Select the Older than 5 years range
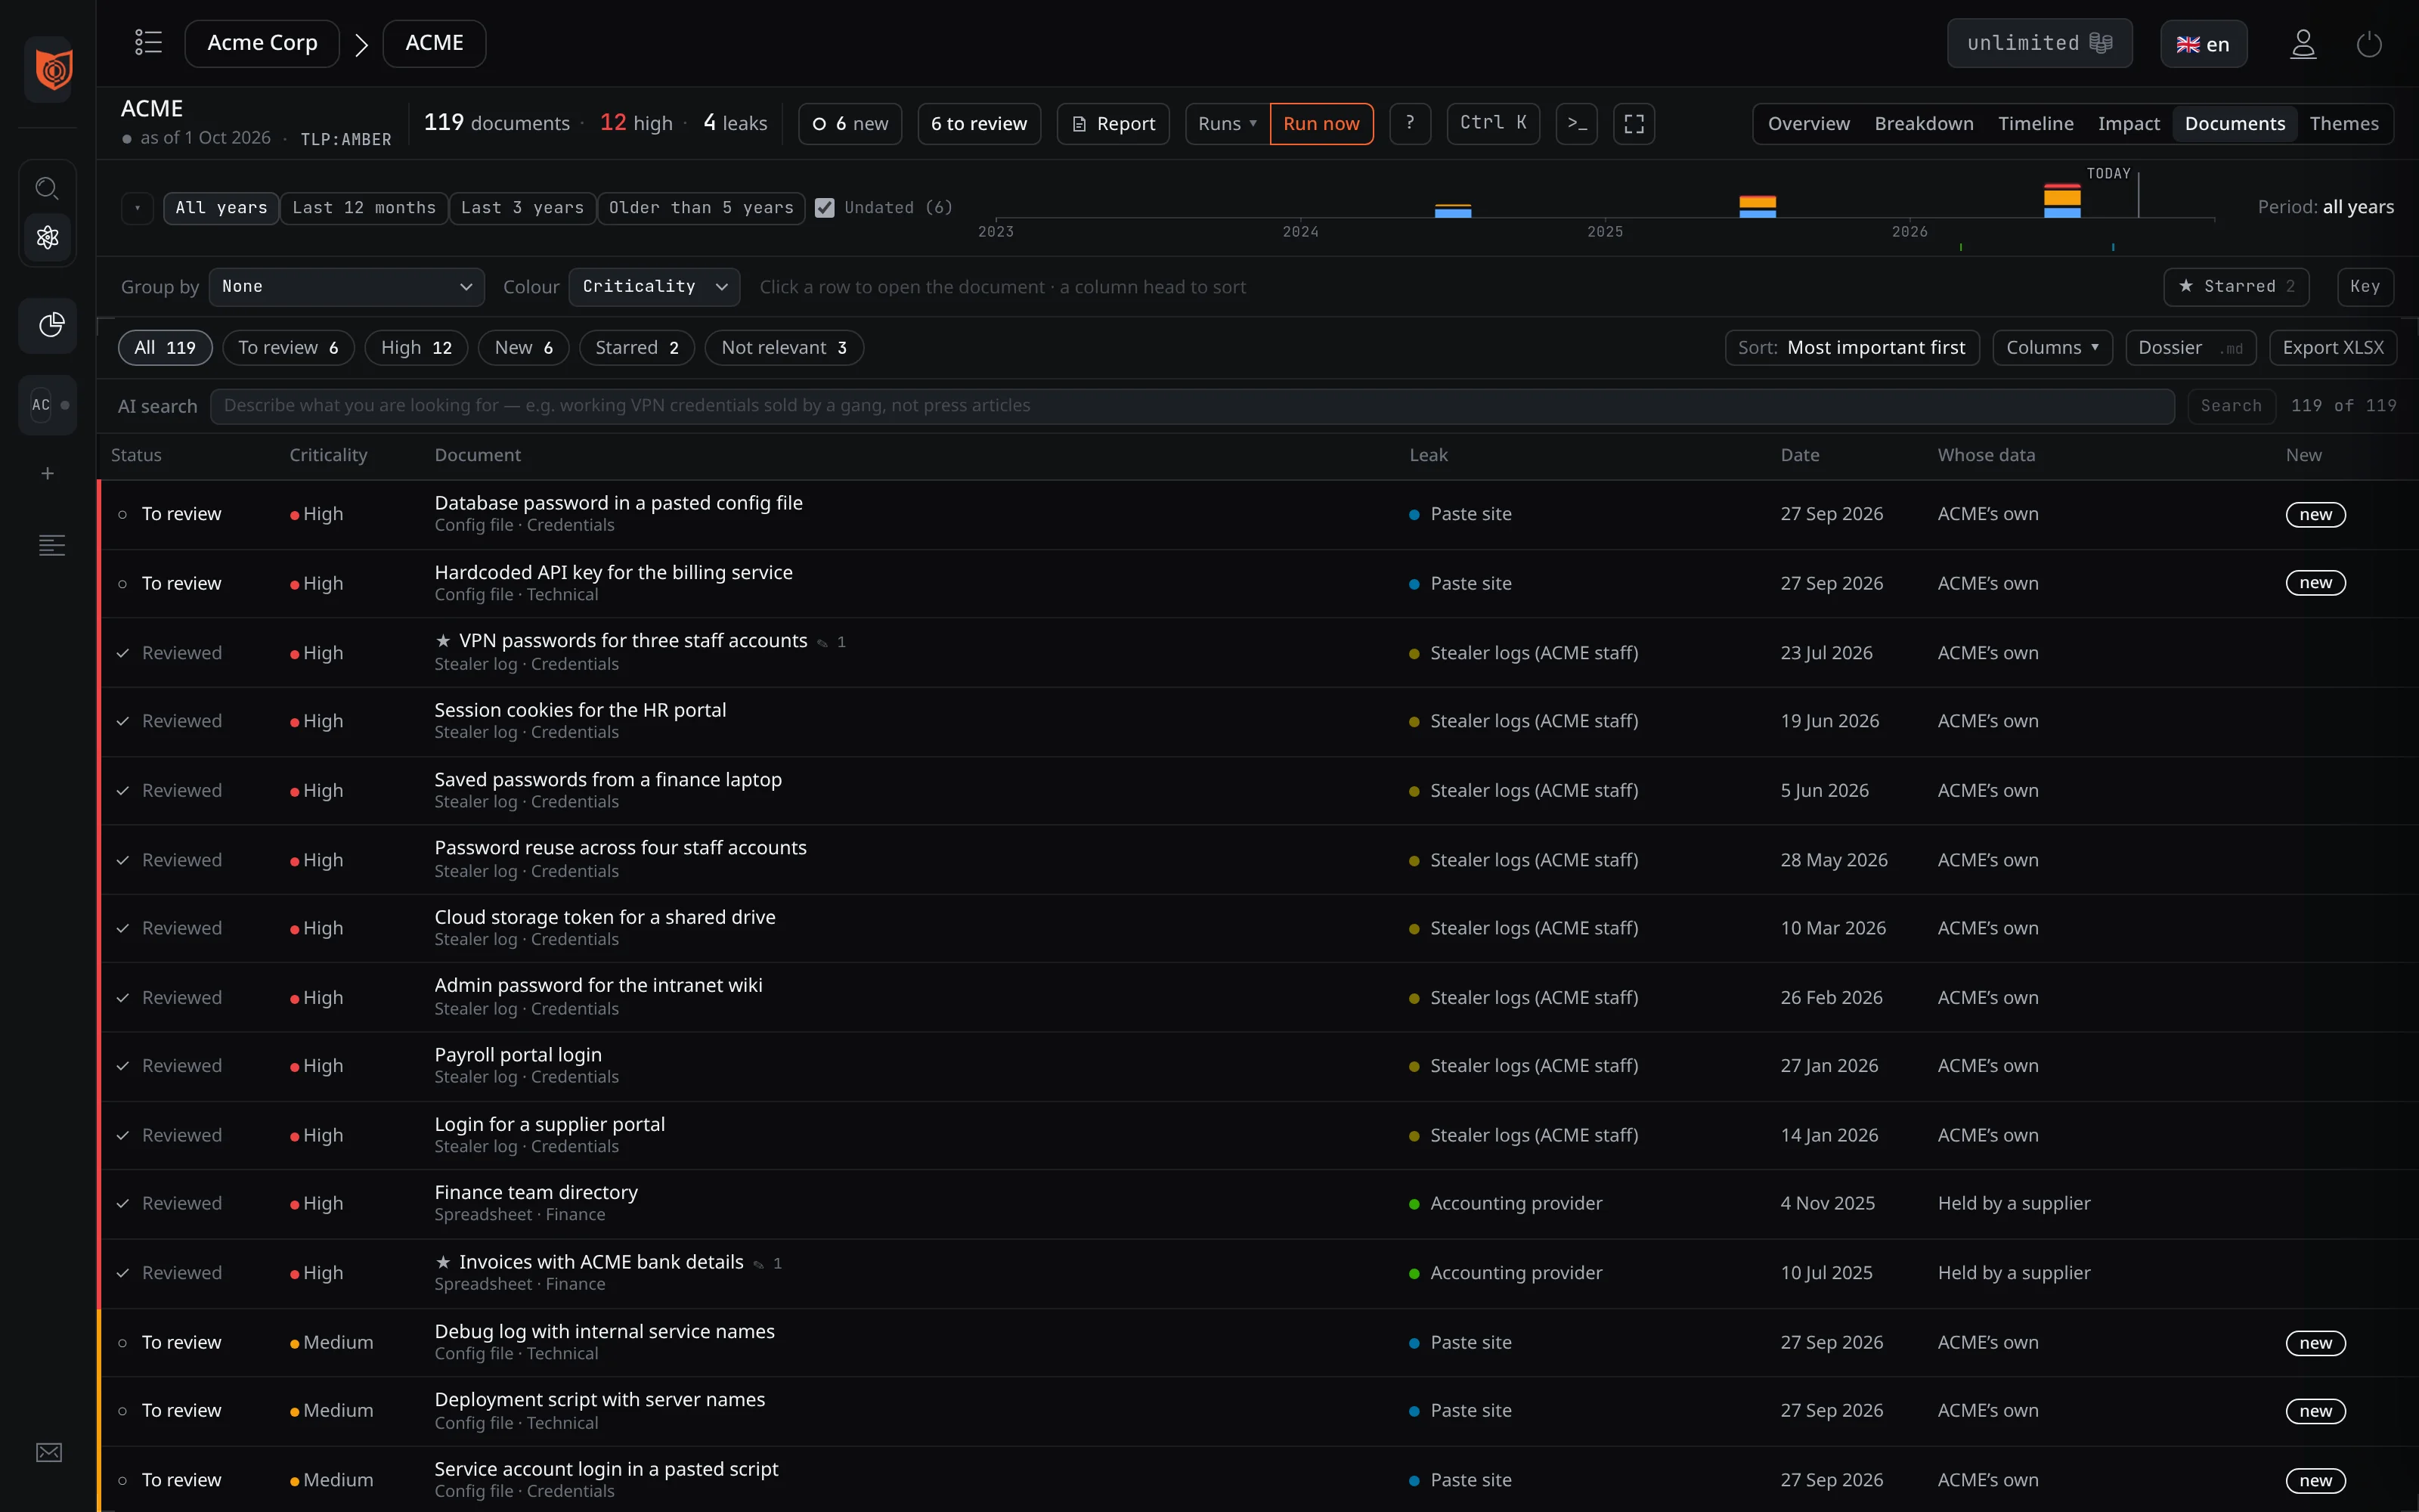This screenshot has height=1512, width=2419. [701, 208]
